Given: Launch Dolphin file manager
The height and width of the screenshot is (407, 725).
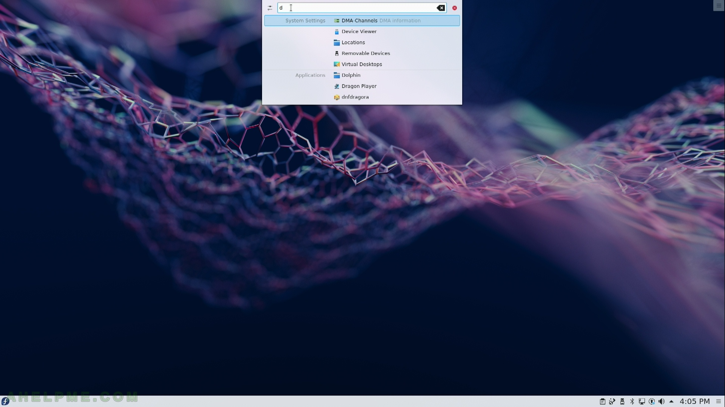Looking at the screenshot, I should (362, 75).
